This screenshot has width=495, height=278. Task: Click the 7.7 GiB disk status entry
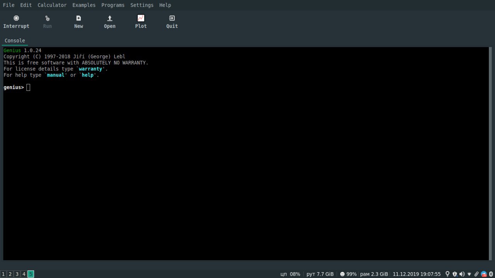pos(320,274)
